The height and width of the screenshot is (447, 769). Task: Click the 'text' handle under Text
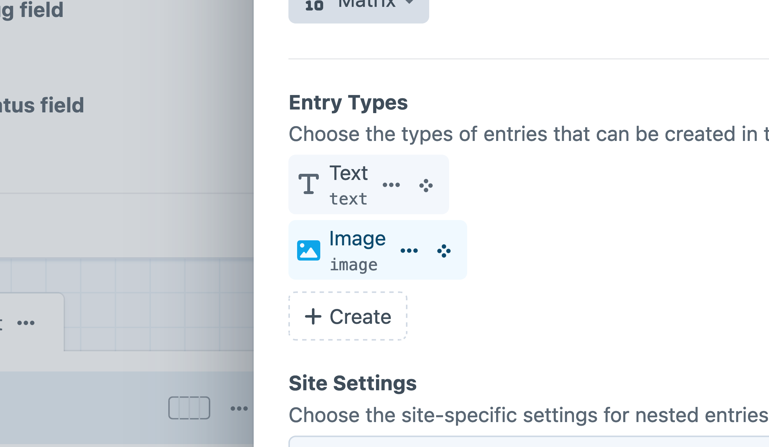[348, 199]
